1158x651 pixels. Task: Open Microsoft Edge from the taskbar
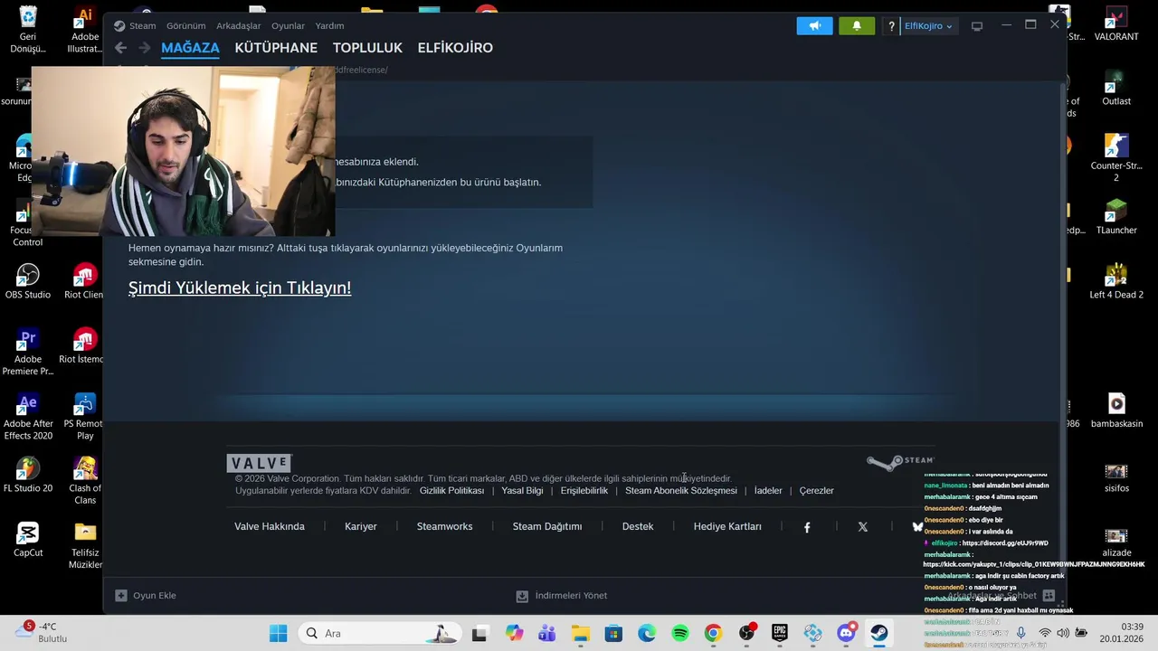647,633
